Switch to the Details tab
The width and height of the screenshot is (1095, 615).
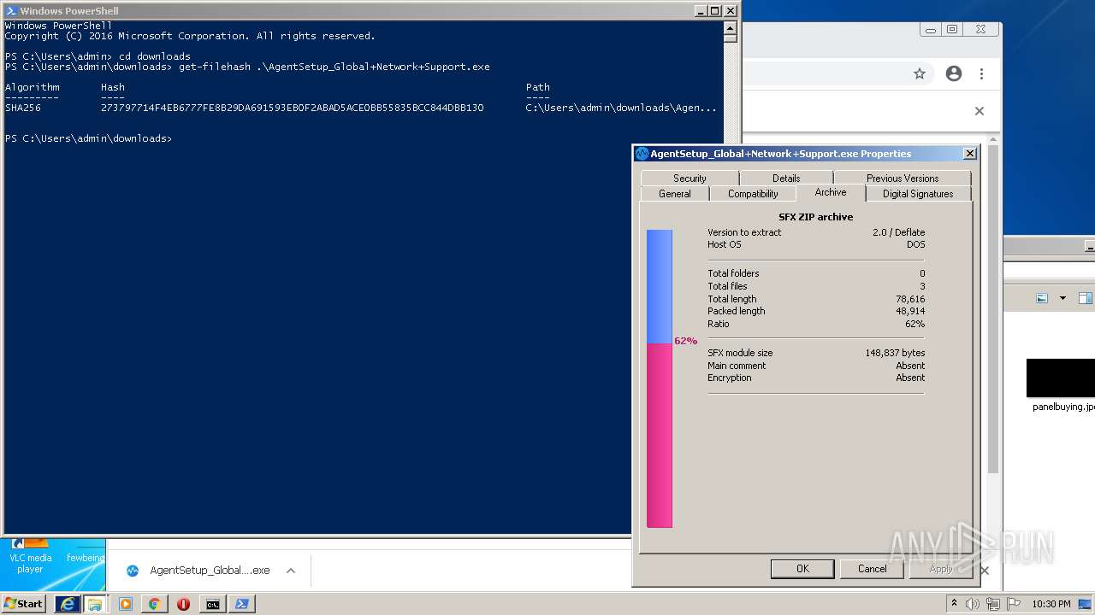(786, 178)
